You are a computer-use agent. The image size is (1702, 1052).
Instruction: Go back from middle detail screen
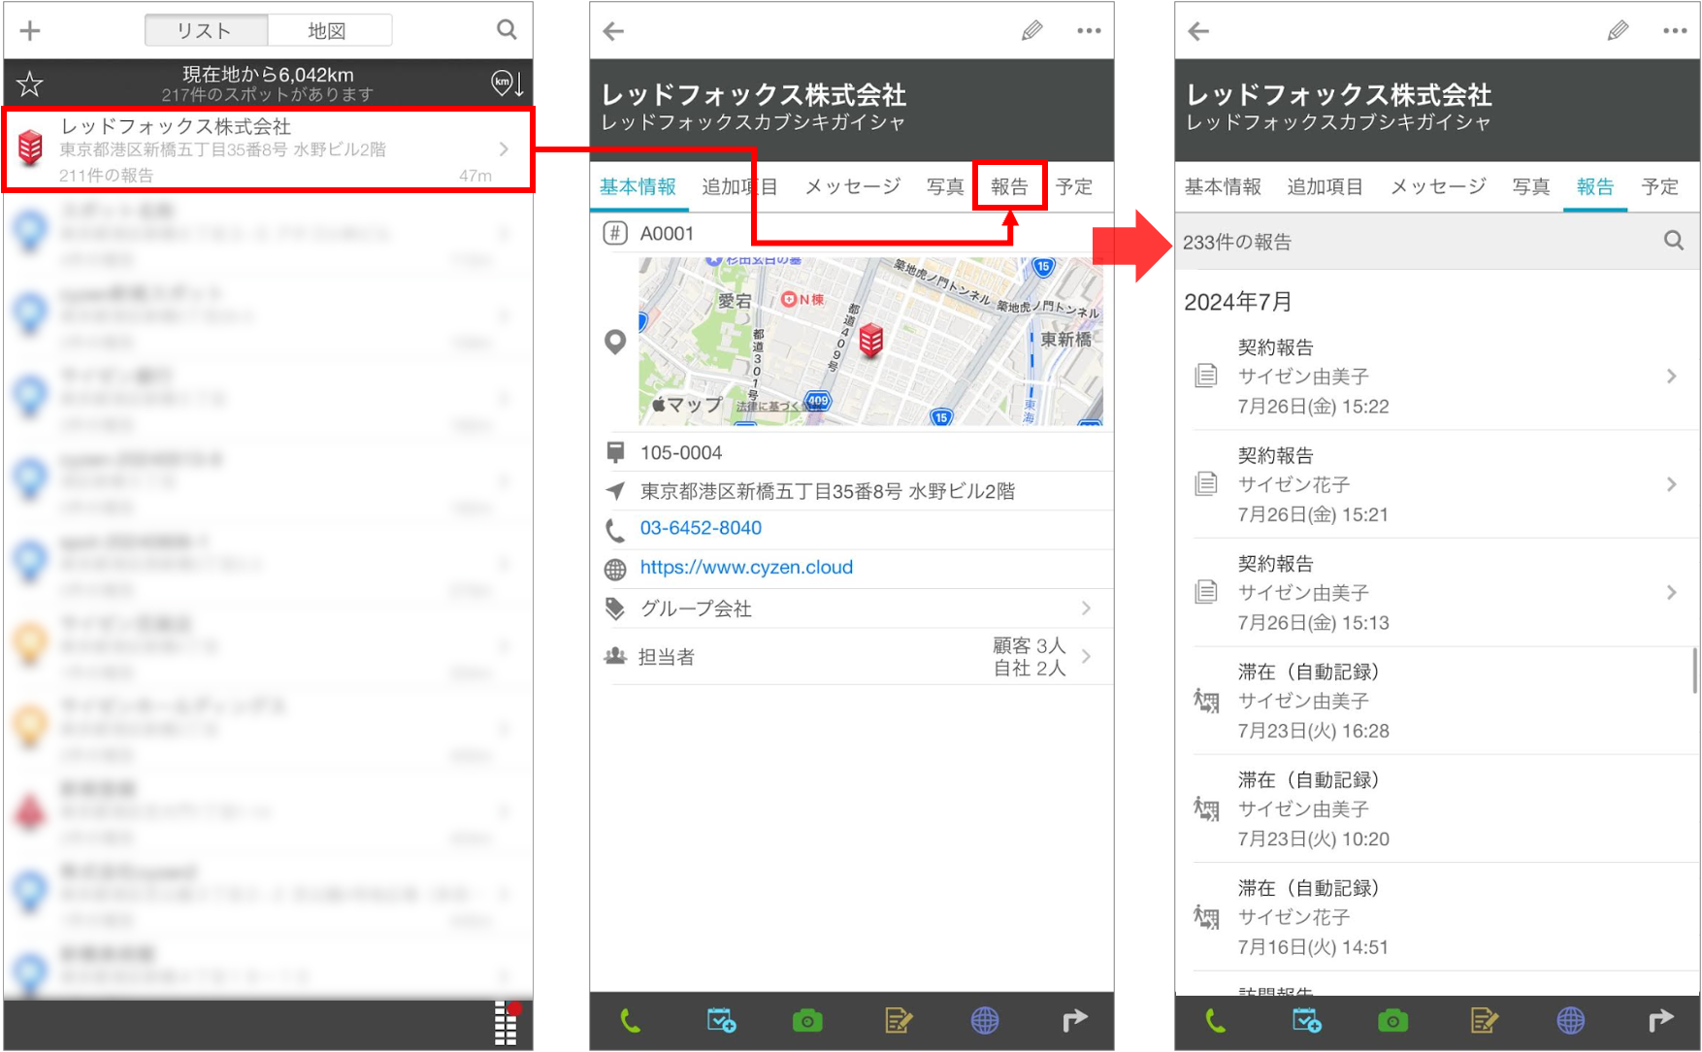pos(613,31)
